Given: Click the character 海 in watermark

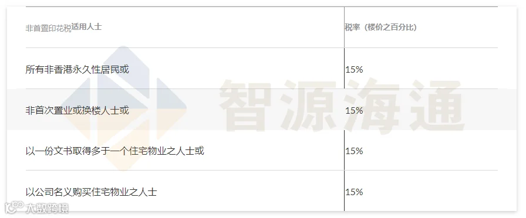Looking at the screenshot, I should click(373, 105).
